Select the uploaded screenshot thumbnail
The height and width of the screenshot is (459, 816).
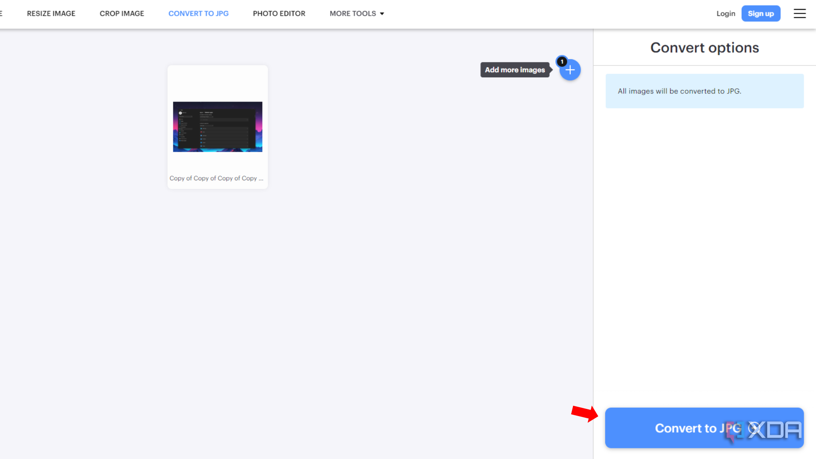[218, 127]
